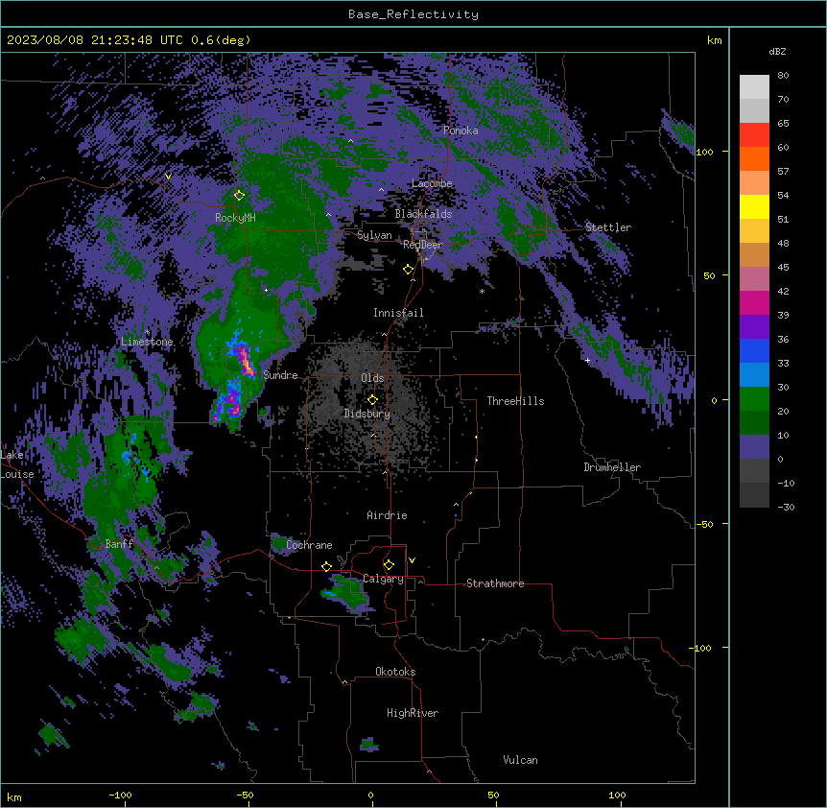Click the purple 0-10 dBZ legend swatch
The width and height of the screenshot is (827, 808).
coord(754,447)
